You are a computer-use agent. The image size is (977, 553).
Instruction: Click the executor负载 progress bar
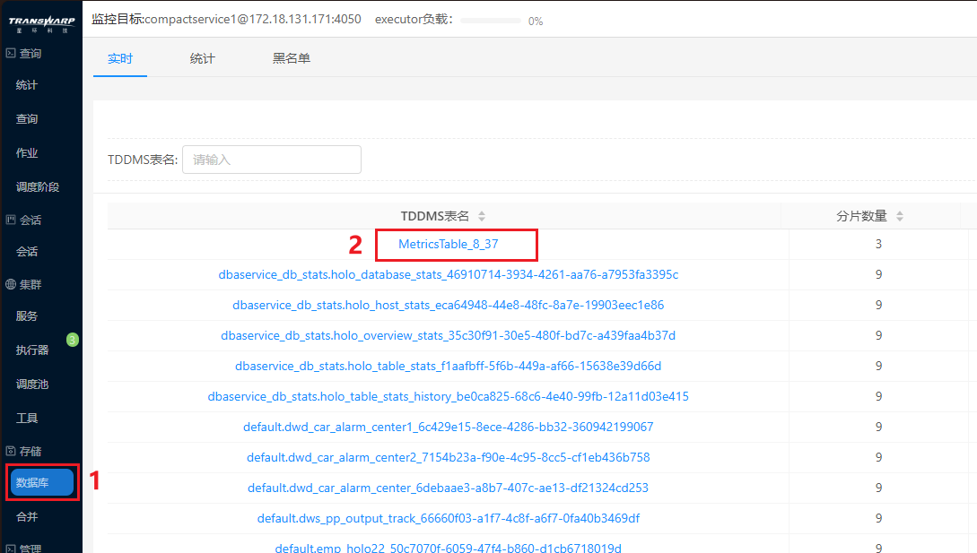pyautogui.click(x=491, y=21)
